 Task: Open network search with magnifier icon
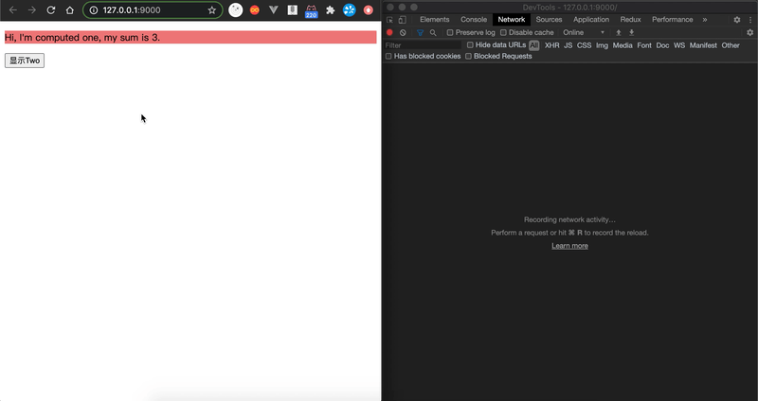[x=433, y=32]
